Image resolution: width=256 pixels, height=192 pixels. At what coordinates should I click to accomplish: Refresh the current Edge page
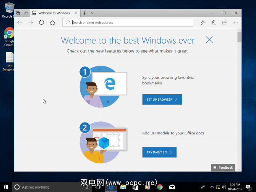pyautogui.click(x=42, y=23)
